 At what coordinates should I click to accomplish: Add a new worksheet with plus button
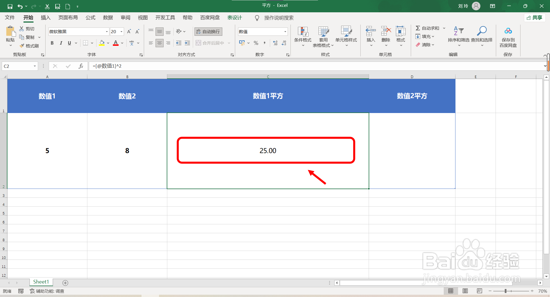coord(65,283)
